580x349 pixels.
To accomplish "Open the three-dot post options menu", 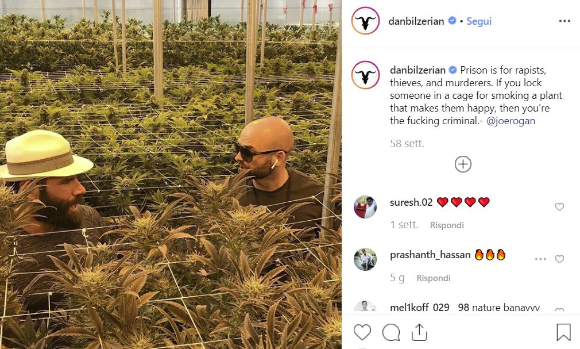I will [x=564, y=21].
